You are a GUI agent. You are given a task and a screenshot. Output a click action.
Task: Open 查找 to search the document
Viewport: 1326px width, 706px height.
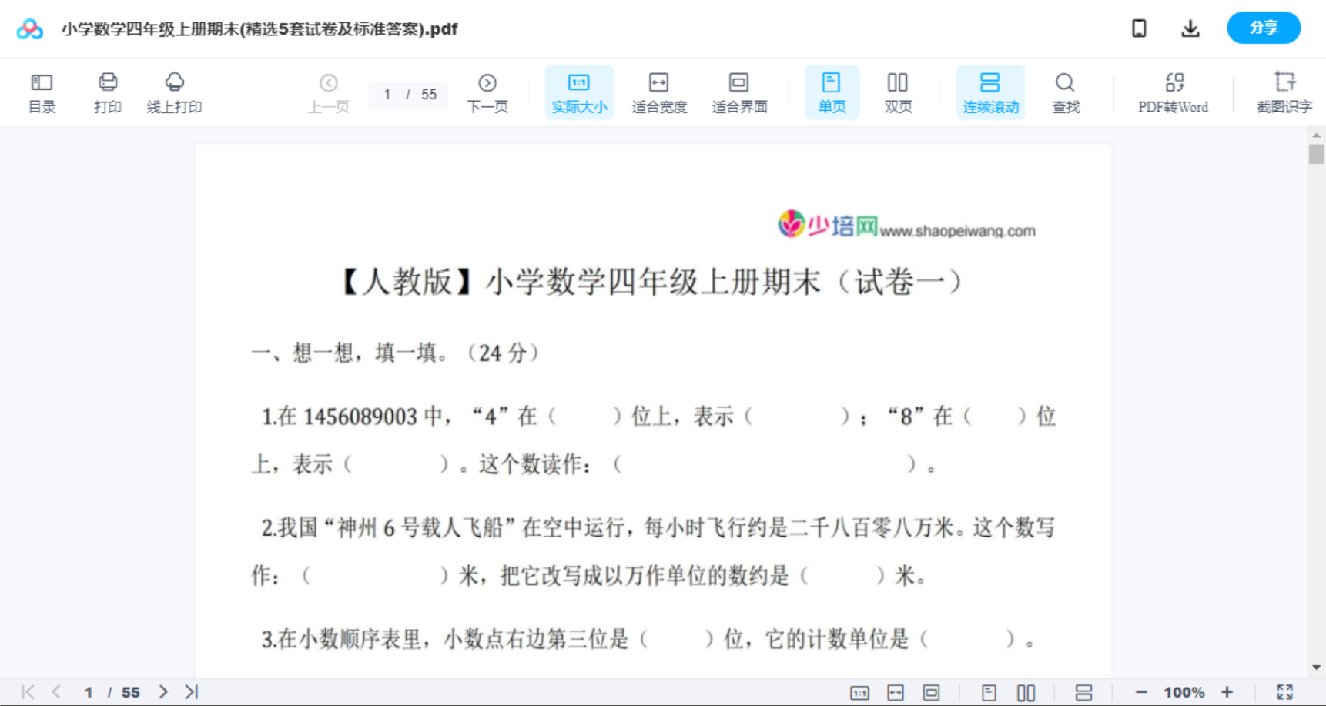tap(1065, 92)
